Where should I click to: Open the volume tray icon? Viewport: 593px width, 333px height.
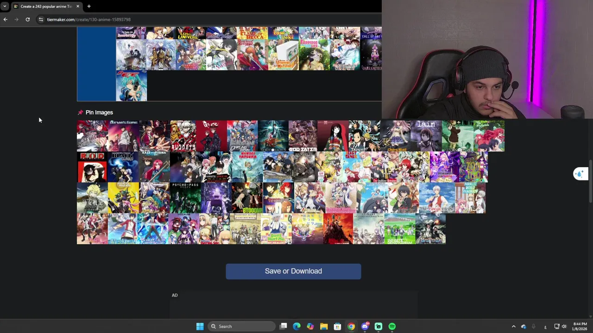pos(564,327)
